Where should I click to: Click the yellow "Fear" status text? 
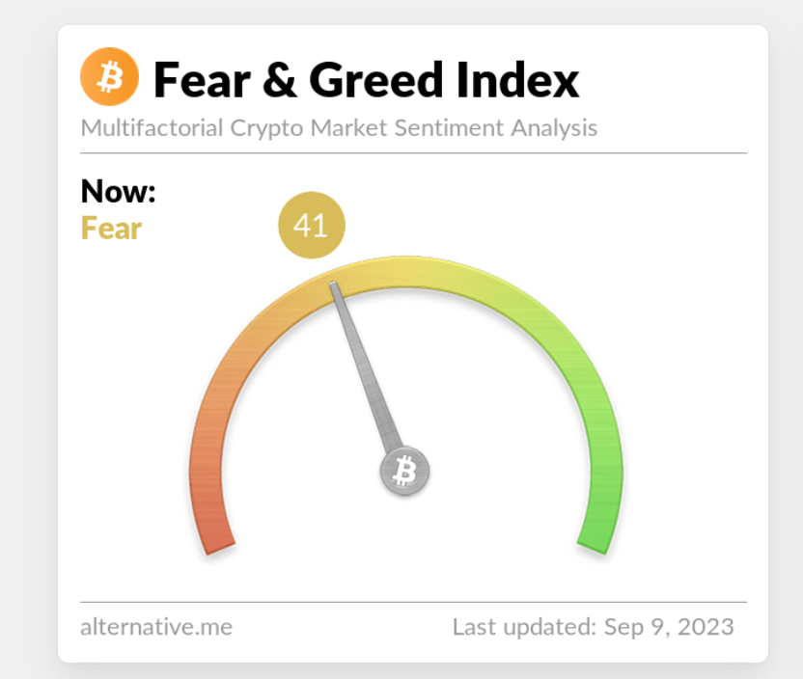coord(111,229)
